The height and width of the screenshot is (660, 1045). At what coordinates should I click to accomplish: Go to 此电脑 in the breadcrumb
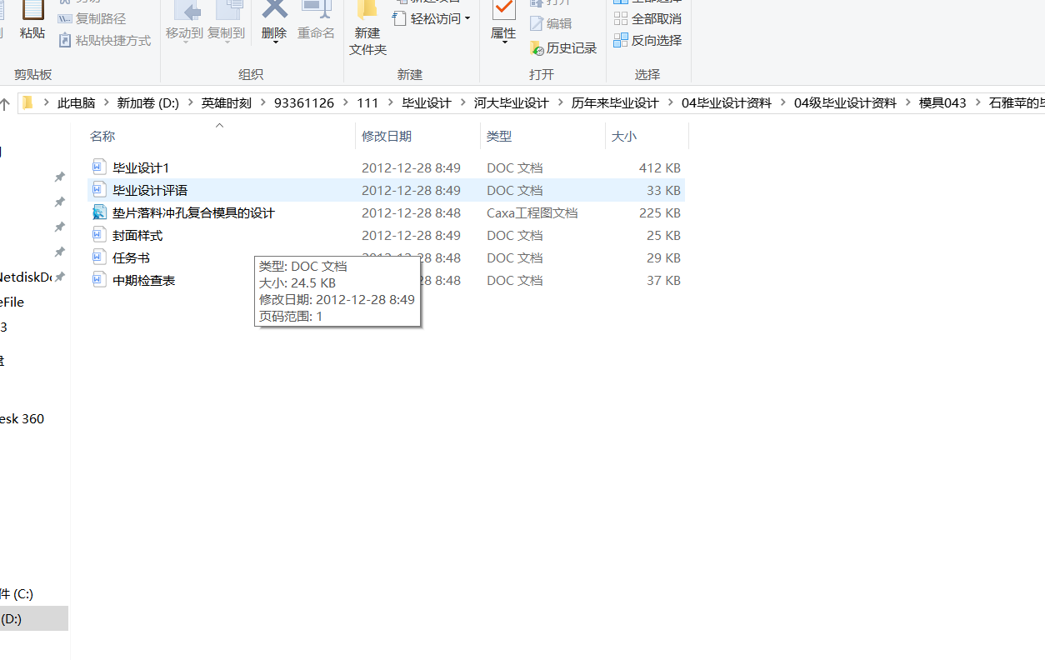click(77, 103)
